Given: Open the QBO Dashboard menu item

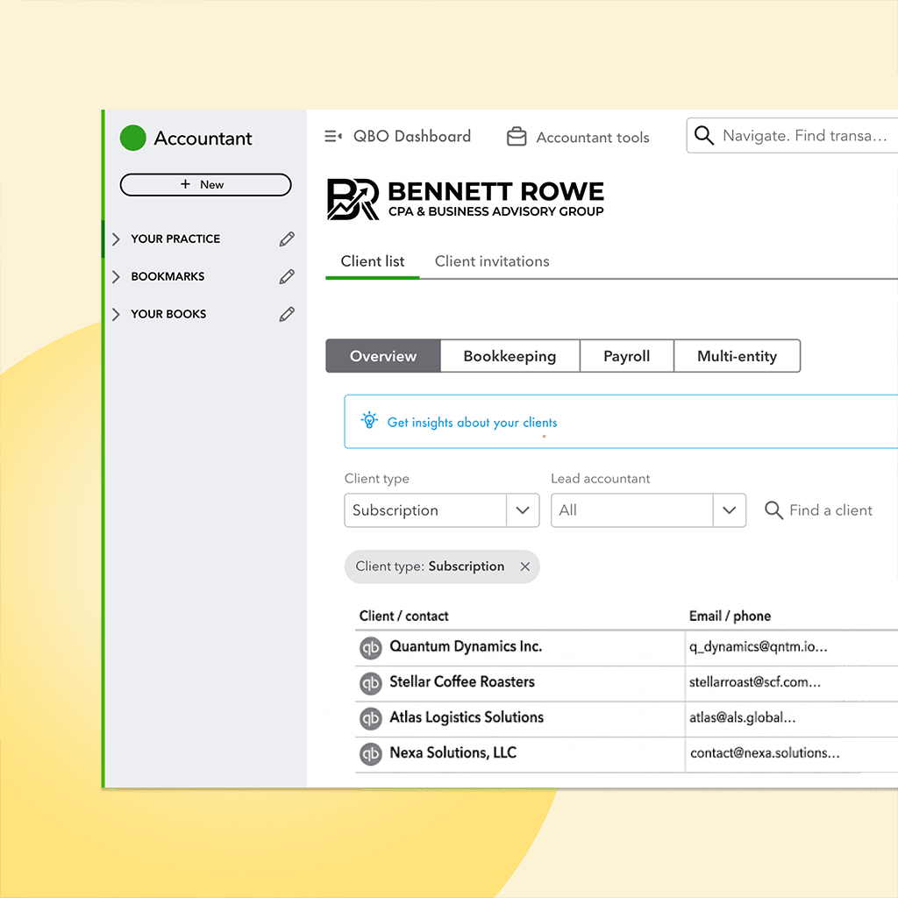Looking at the screenshot, I should pos(412,136).
